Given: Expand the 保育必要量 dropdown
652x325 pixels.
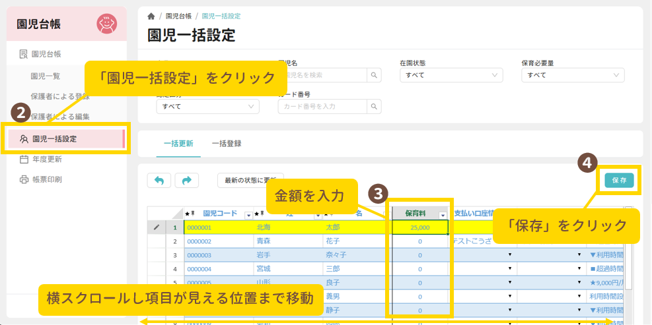Looking at the screenshot, I should coord(573,75).
